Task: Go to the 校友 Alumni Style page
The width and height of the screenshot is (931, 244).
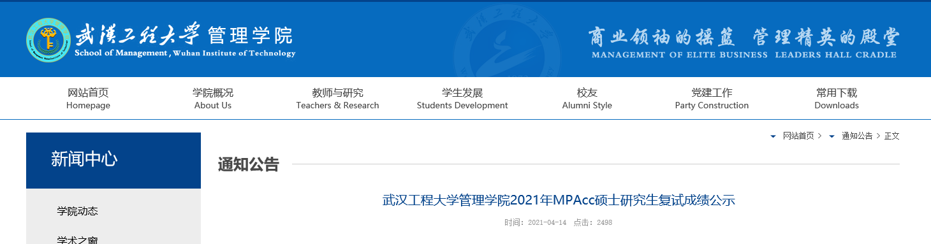Action: (587, 99)
